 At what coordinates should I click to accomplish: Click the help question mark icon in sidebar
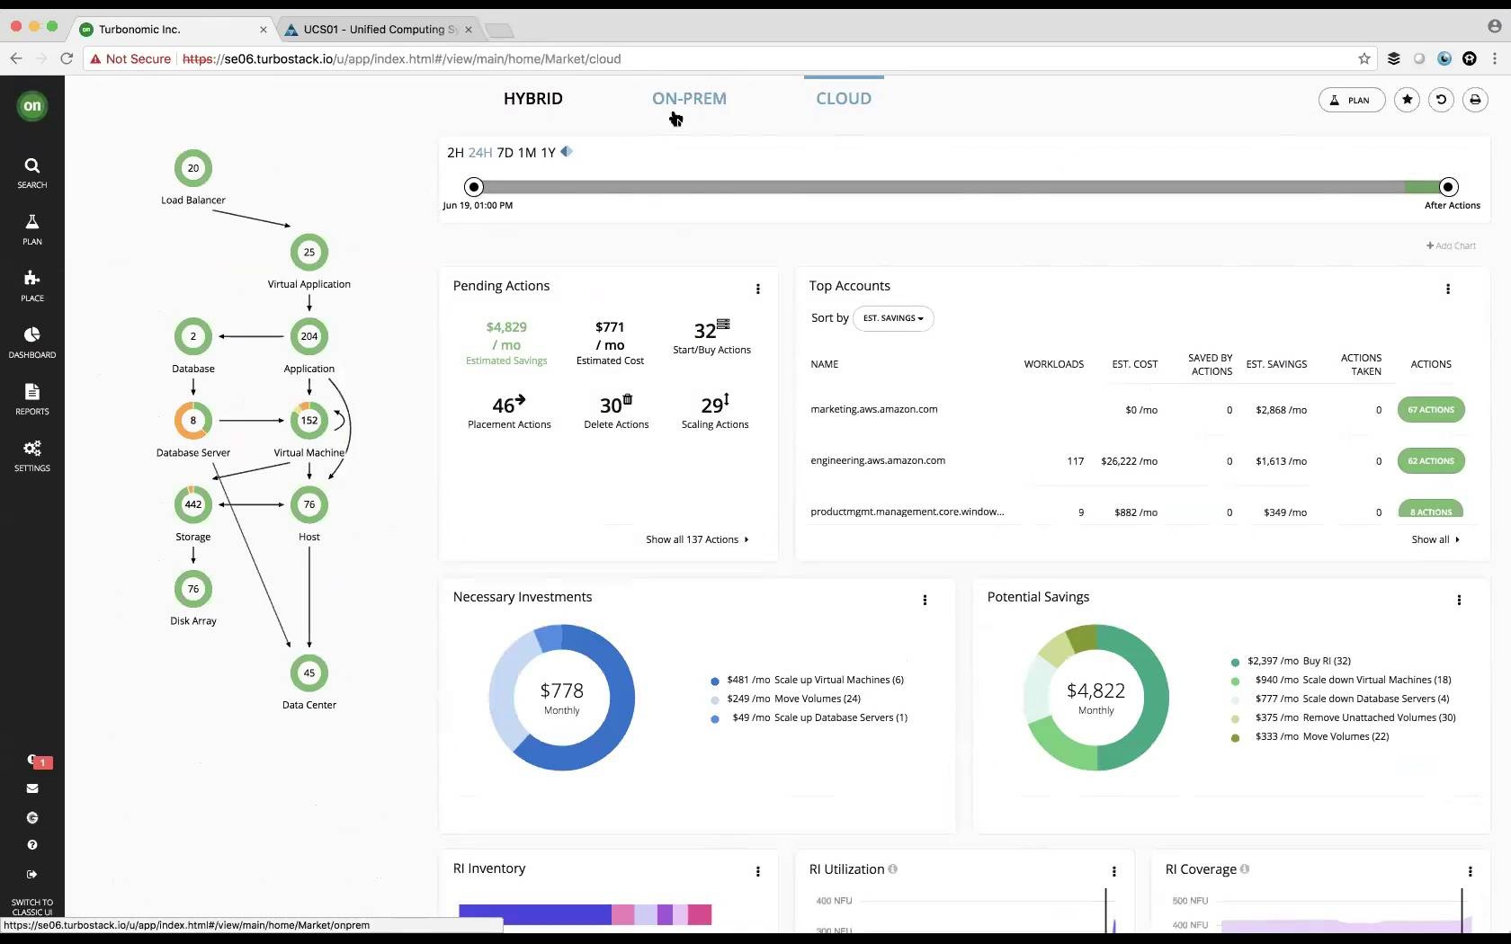pos(32,845)
